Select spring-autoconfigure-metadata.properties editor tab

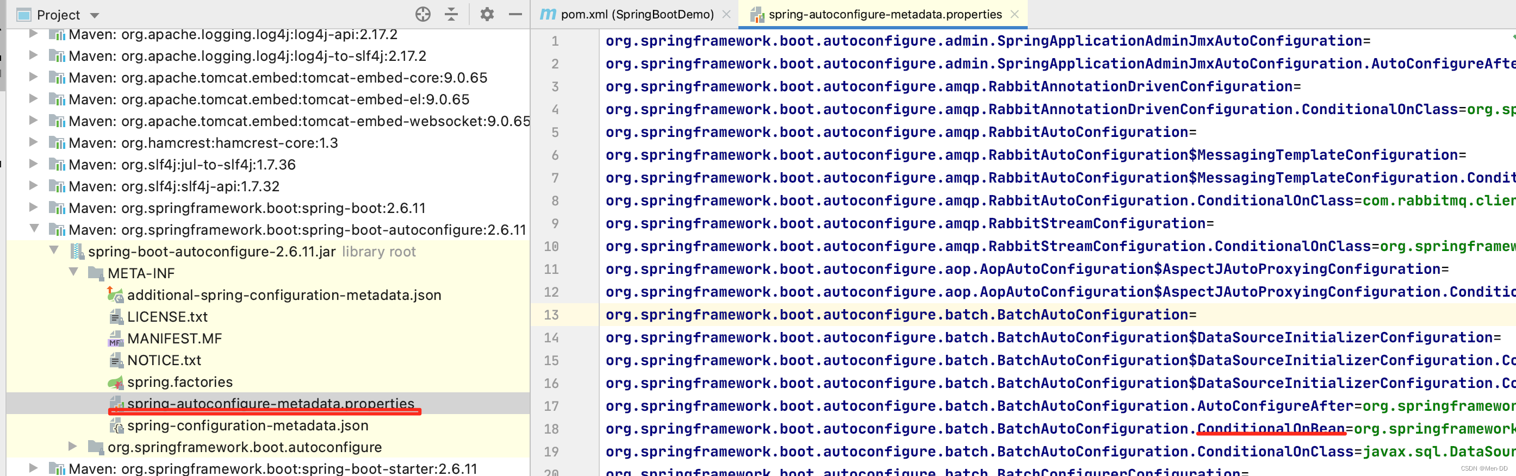click(x=885, y=14)
